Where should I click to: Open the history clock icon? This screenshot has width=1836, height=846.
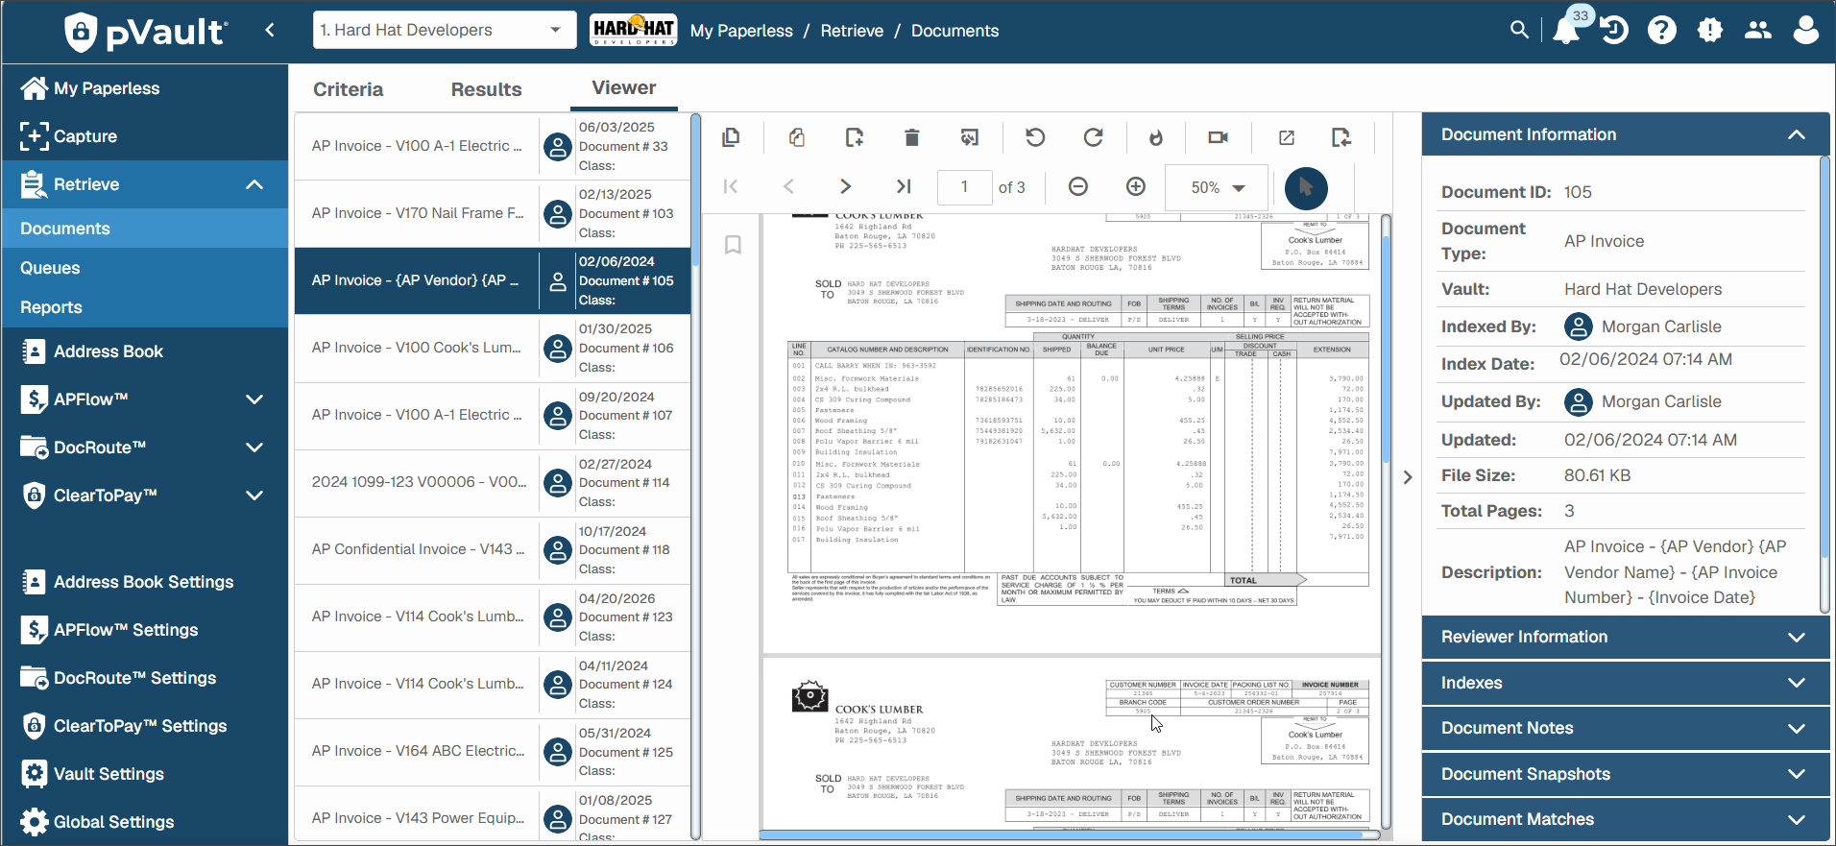(x=1614, y=30)
